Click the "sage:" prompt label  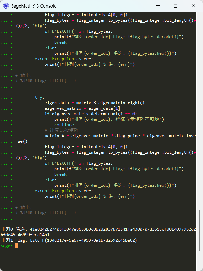tap(7, 246)
